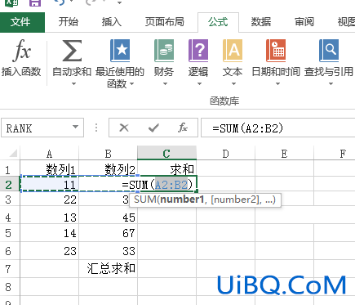Select column E header

(285, 154)
